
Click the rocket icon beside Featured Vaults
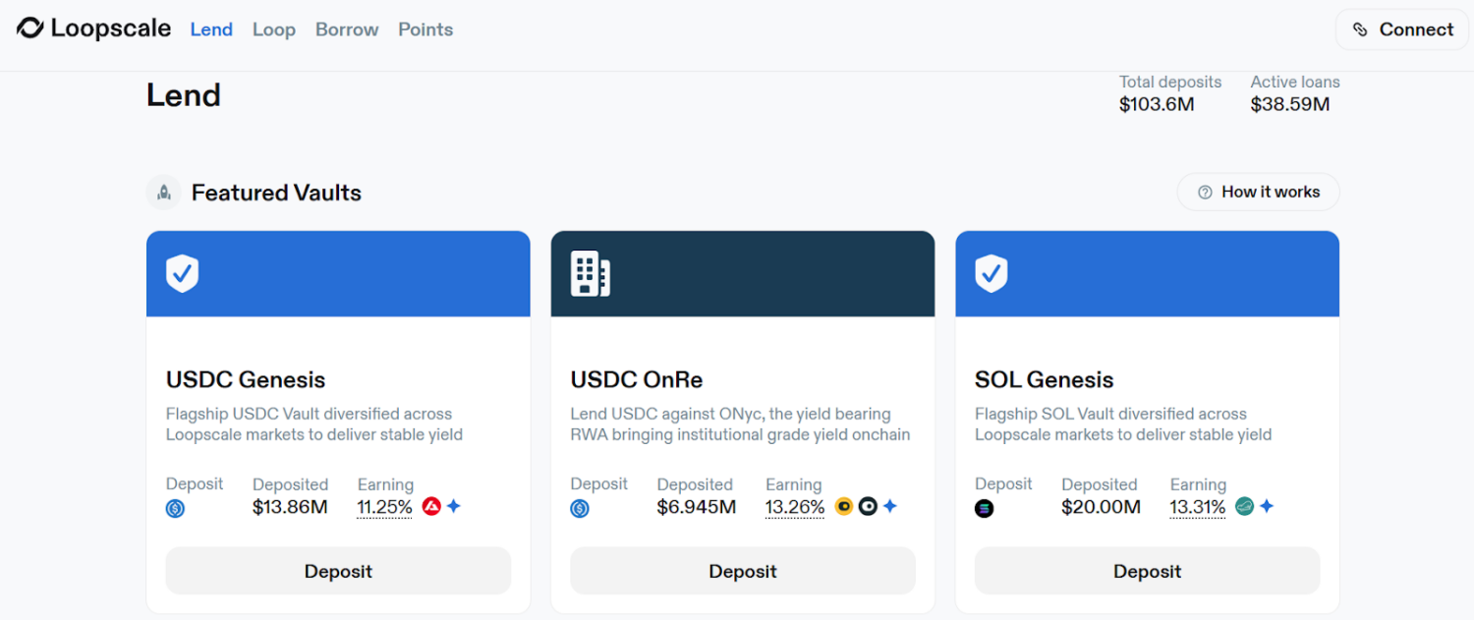(164, 193)
